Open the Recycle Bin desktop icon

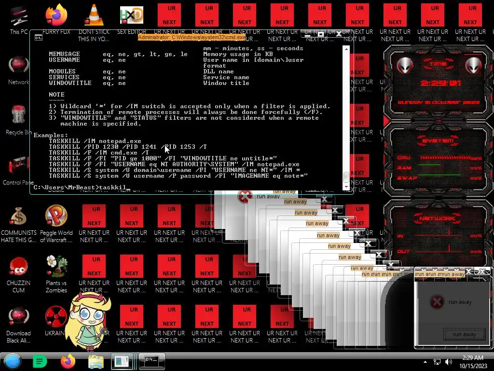click(x=18, y=120)
